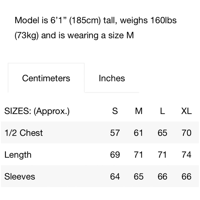Click the SIZES: (Approx.) header text
This screenshot has width=200, height=200.
tap(37, 111)
